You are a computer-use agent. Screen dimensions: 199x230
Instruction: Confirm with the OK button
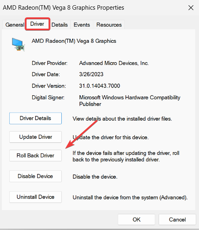[x=136, y=220]
